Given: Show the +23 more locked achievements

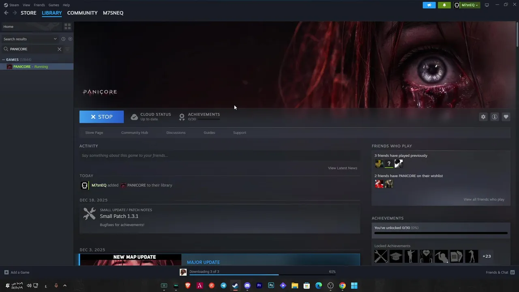Looking at the screenshot, I should (487, 256).
